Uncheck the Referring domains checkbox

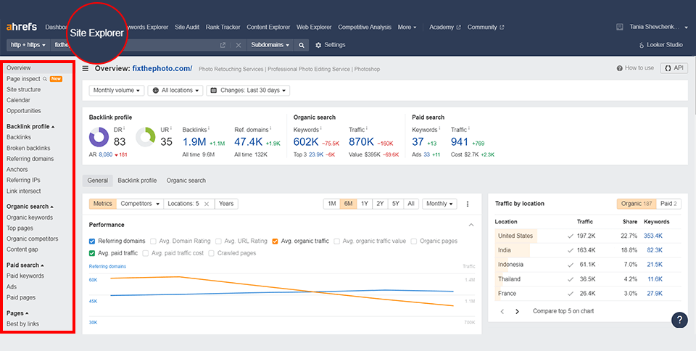[x=92, y=241]
